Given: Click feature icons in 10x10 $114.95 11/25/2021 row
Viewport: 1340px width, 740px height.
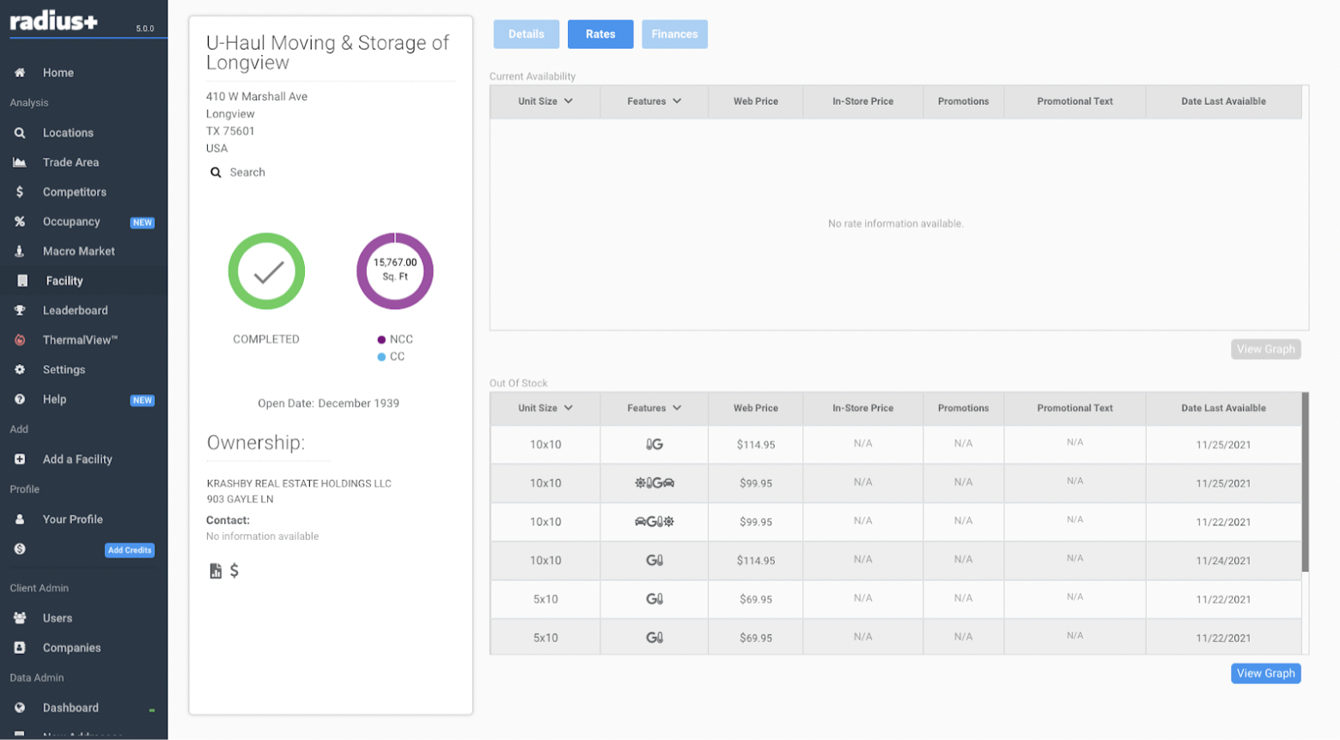Looking at the screenshot, I should (x=655, y=445).
